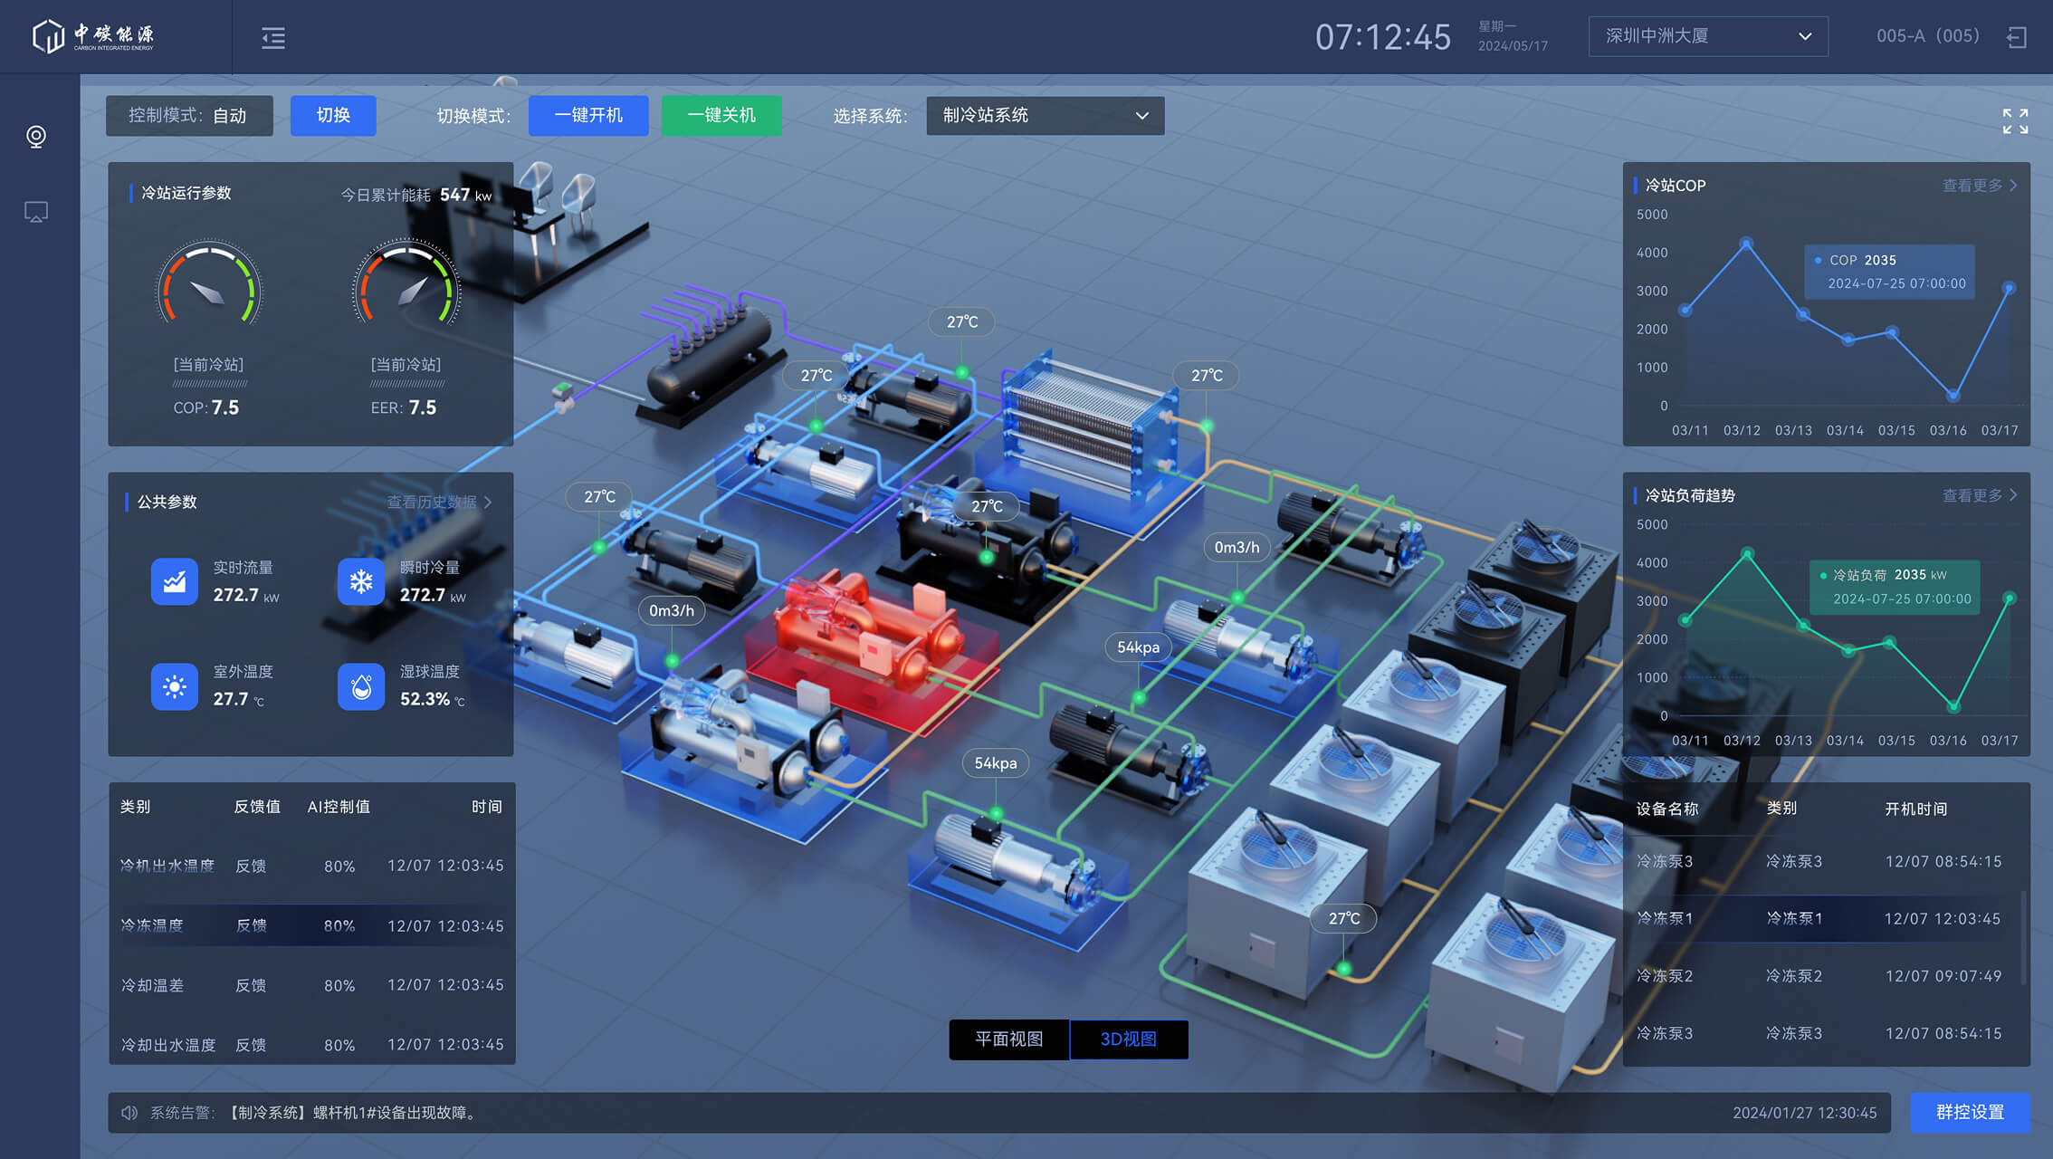Switch to 3D视图 view
This screenshot has width=2053, height=1159.
pyautogui.click(x=1129, y=1039)
